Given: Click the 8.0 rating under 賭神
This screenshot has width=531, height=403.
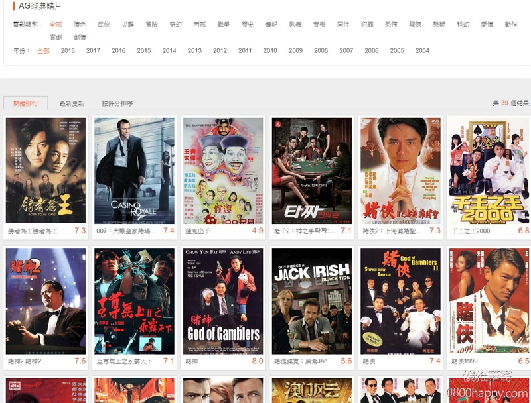Looking at the screenshot, I should [258, 361].
